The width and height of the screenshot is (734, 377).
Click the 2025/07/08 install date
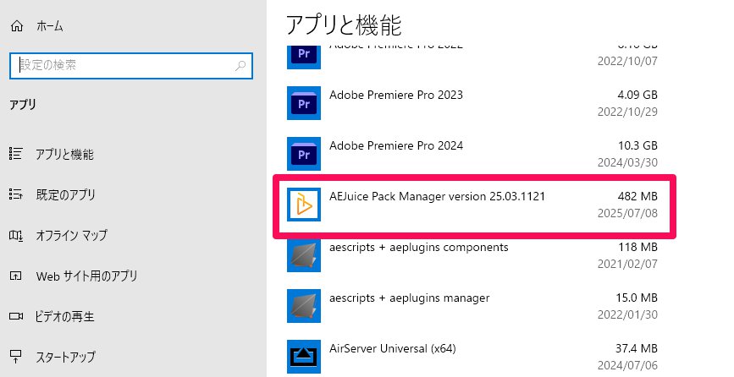tap(627, 214)
